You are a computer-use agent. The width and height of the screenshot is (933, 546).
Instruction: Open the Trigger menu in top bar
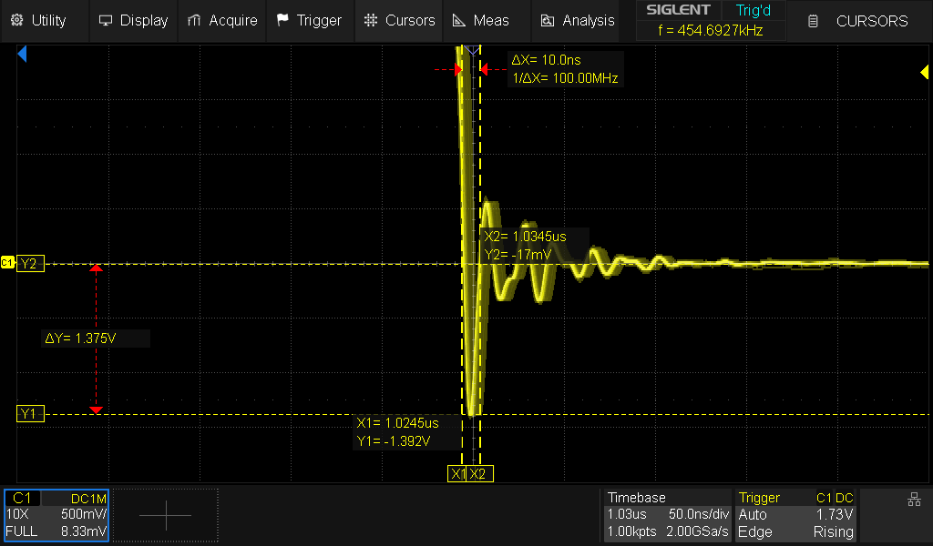point(309,20)
